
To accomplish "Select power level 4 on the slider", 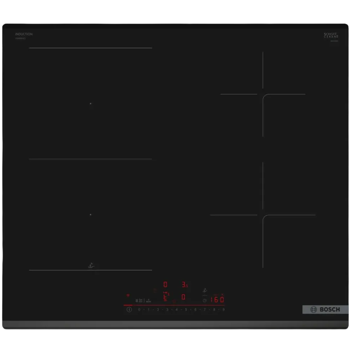I will [177, 309].
